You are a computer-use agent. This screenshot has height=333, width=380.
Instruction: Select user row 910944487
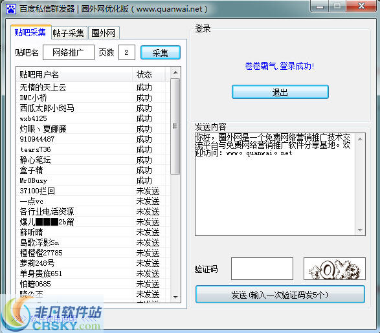click(x=93, y=139)
